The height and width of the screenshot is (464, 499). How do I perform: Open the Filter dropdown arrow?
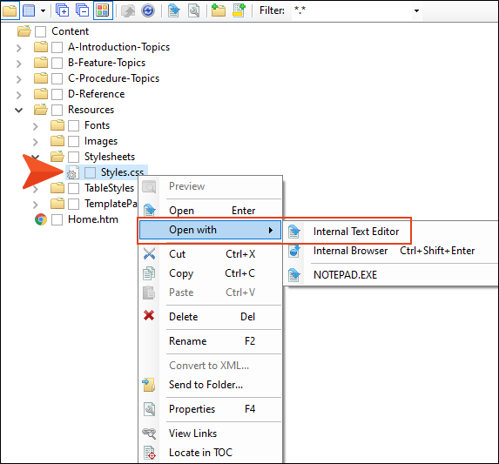416,10
